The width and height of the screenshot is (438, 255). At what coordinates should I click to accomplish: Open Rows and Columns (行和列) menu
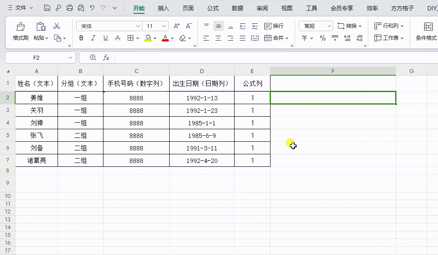[x=389, y=26]
